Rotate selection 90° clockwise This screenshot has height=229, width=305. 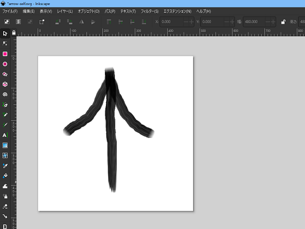pyautogui.click(x=69, y=22)
